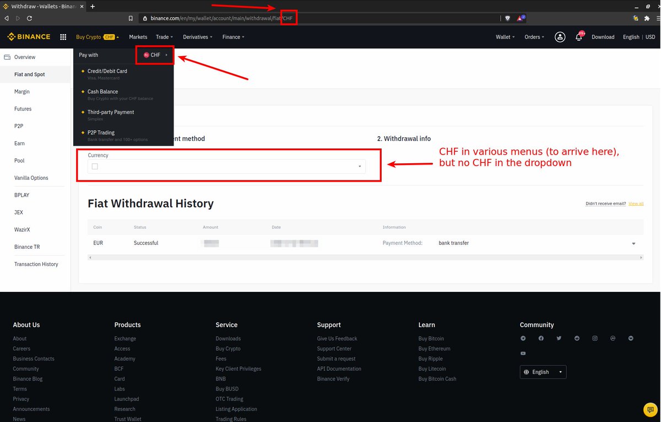Open Facebook community icon
The height and width of the screenshot is (422, 661).
point(541,338)
